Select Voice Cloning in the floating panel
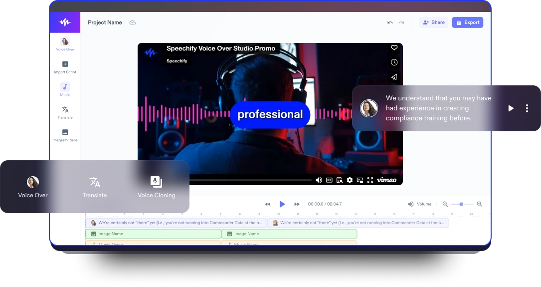 coord(157,187)
